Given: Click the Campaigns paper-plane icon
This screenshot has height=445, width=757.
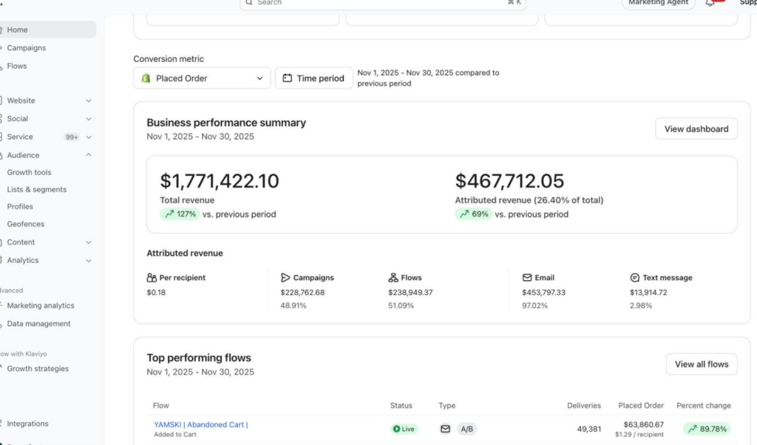Looking at the screenshot, I should 285,278.
